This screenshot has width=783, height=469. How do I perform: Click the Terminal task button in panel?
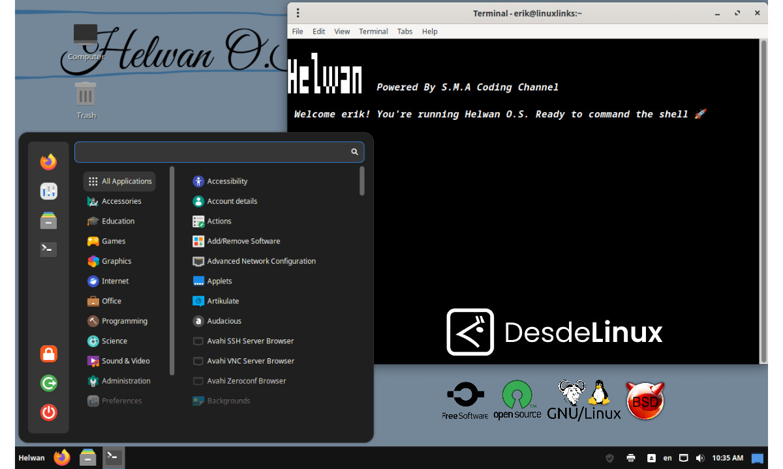point(114,457)
